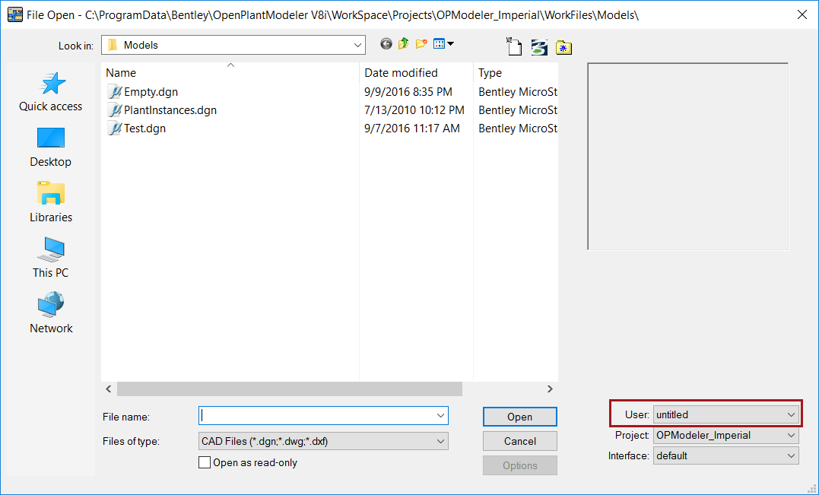Click the green and blue toolbar icon
The height and width of the screenshot is (495, 819).
click(539, 47)
